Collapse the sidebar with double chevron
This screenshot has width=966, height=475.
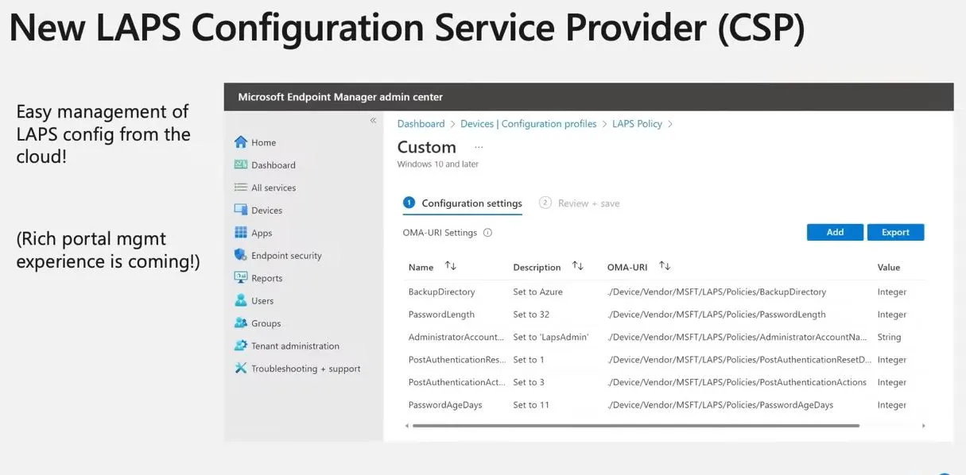pyautogui.click(x=373, y=121)
